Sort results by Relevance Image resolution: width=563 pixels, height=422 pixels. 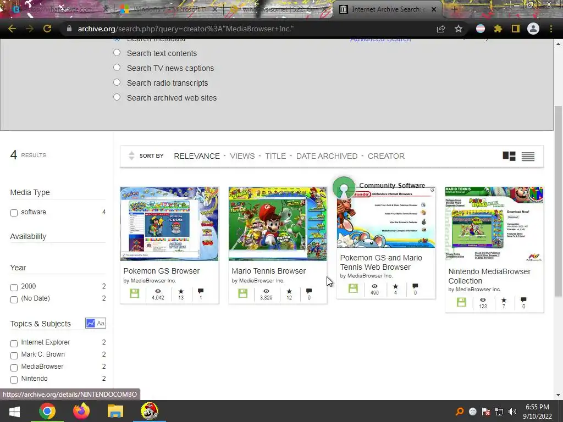[197, 156]
